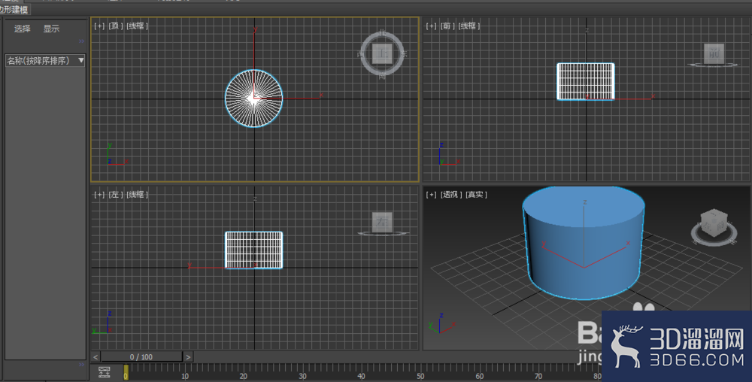Select the cylinder wireframe in the 左 viewport
The height and width of the screenshot is (382, 752).
click(x=253, y=250)
